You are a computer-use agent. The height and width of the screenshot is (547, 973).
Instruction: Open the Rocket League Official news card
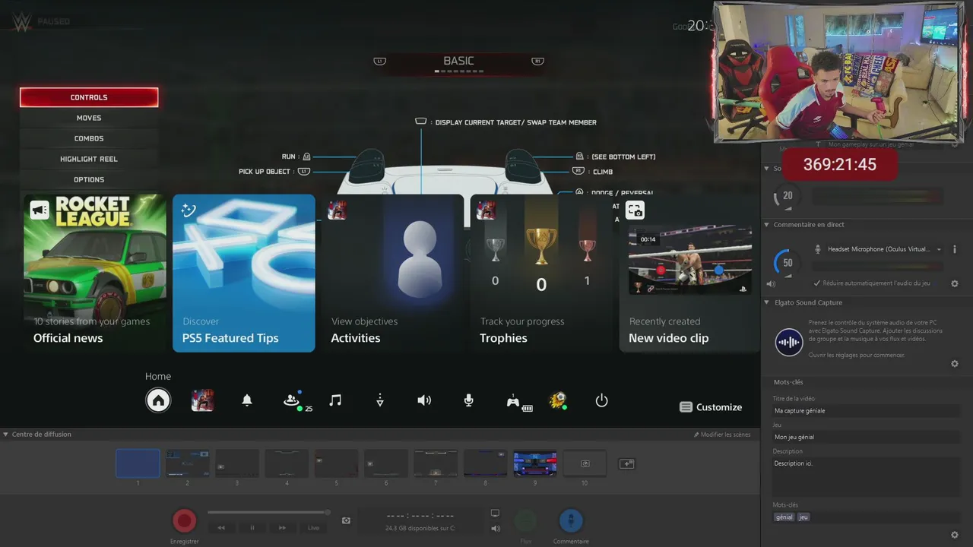[x=95, y=273]
